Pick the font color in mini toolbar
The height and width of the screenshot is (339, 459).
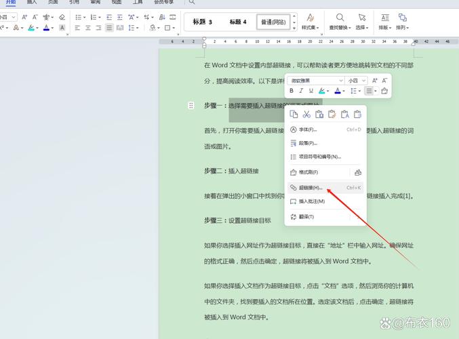pyautogui.click(x=338, y=91)
